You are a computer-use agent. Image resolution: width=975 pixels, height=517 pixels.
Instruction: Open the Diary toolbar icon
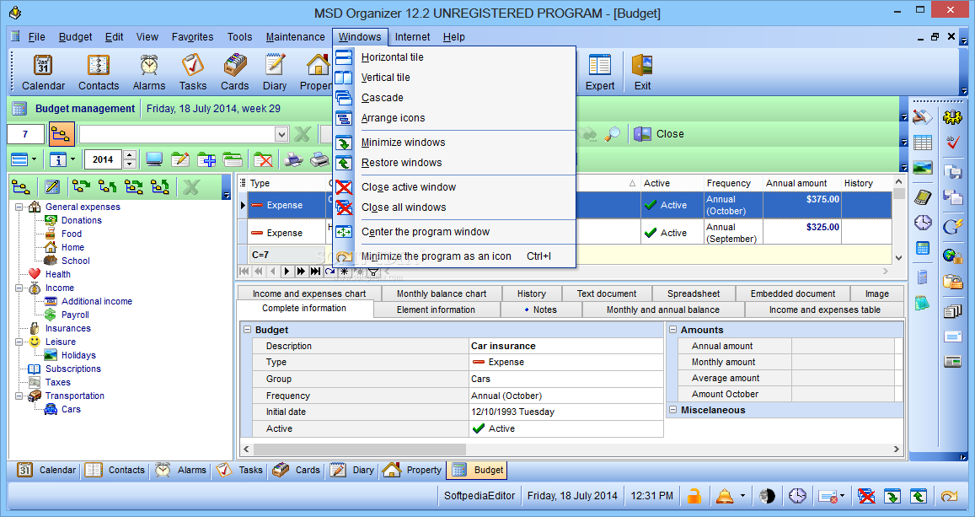click(274, 73)
